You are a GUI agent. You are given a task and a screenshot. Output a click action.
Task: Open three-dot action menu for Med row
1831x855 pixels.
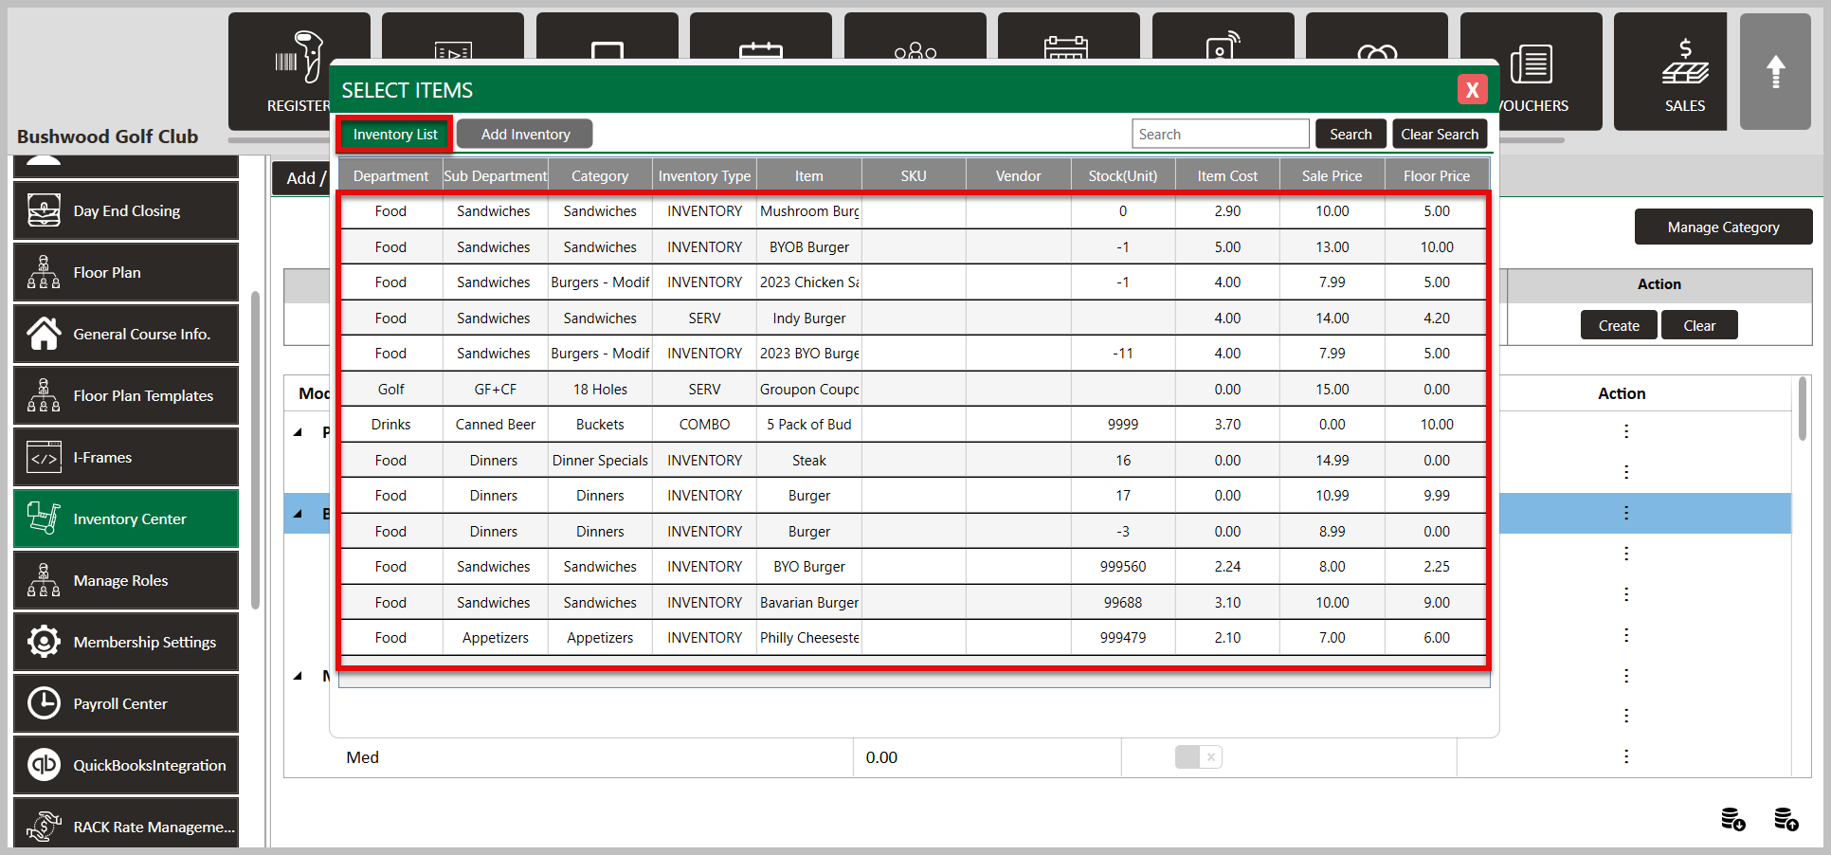[1626, 756]
